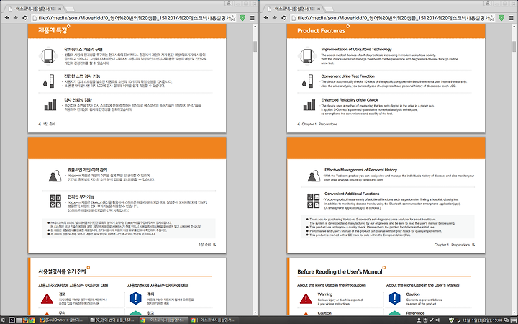Click '사용설명서를 읽기 전에' heading in left page
The height and width of the screenshot is (324, 518).
(63, 271)
